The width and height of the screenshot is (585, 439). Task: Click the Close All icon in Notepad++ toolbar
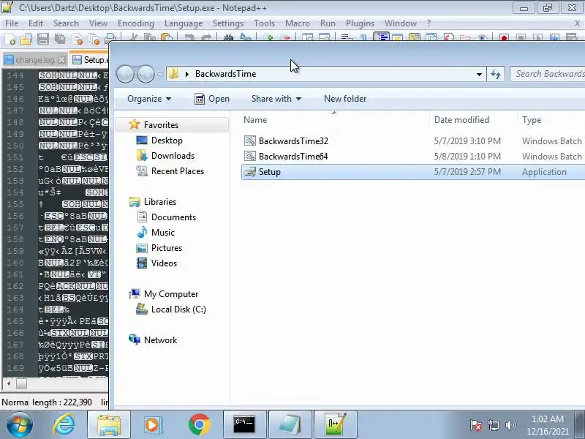click(x=94, y=39)
